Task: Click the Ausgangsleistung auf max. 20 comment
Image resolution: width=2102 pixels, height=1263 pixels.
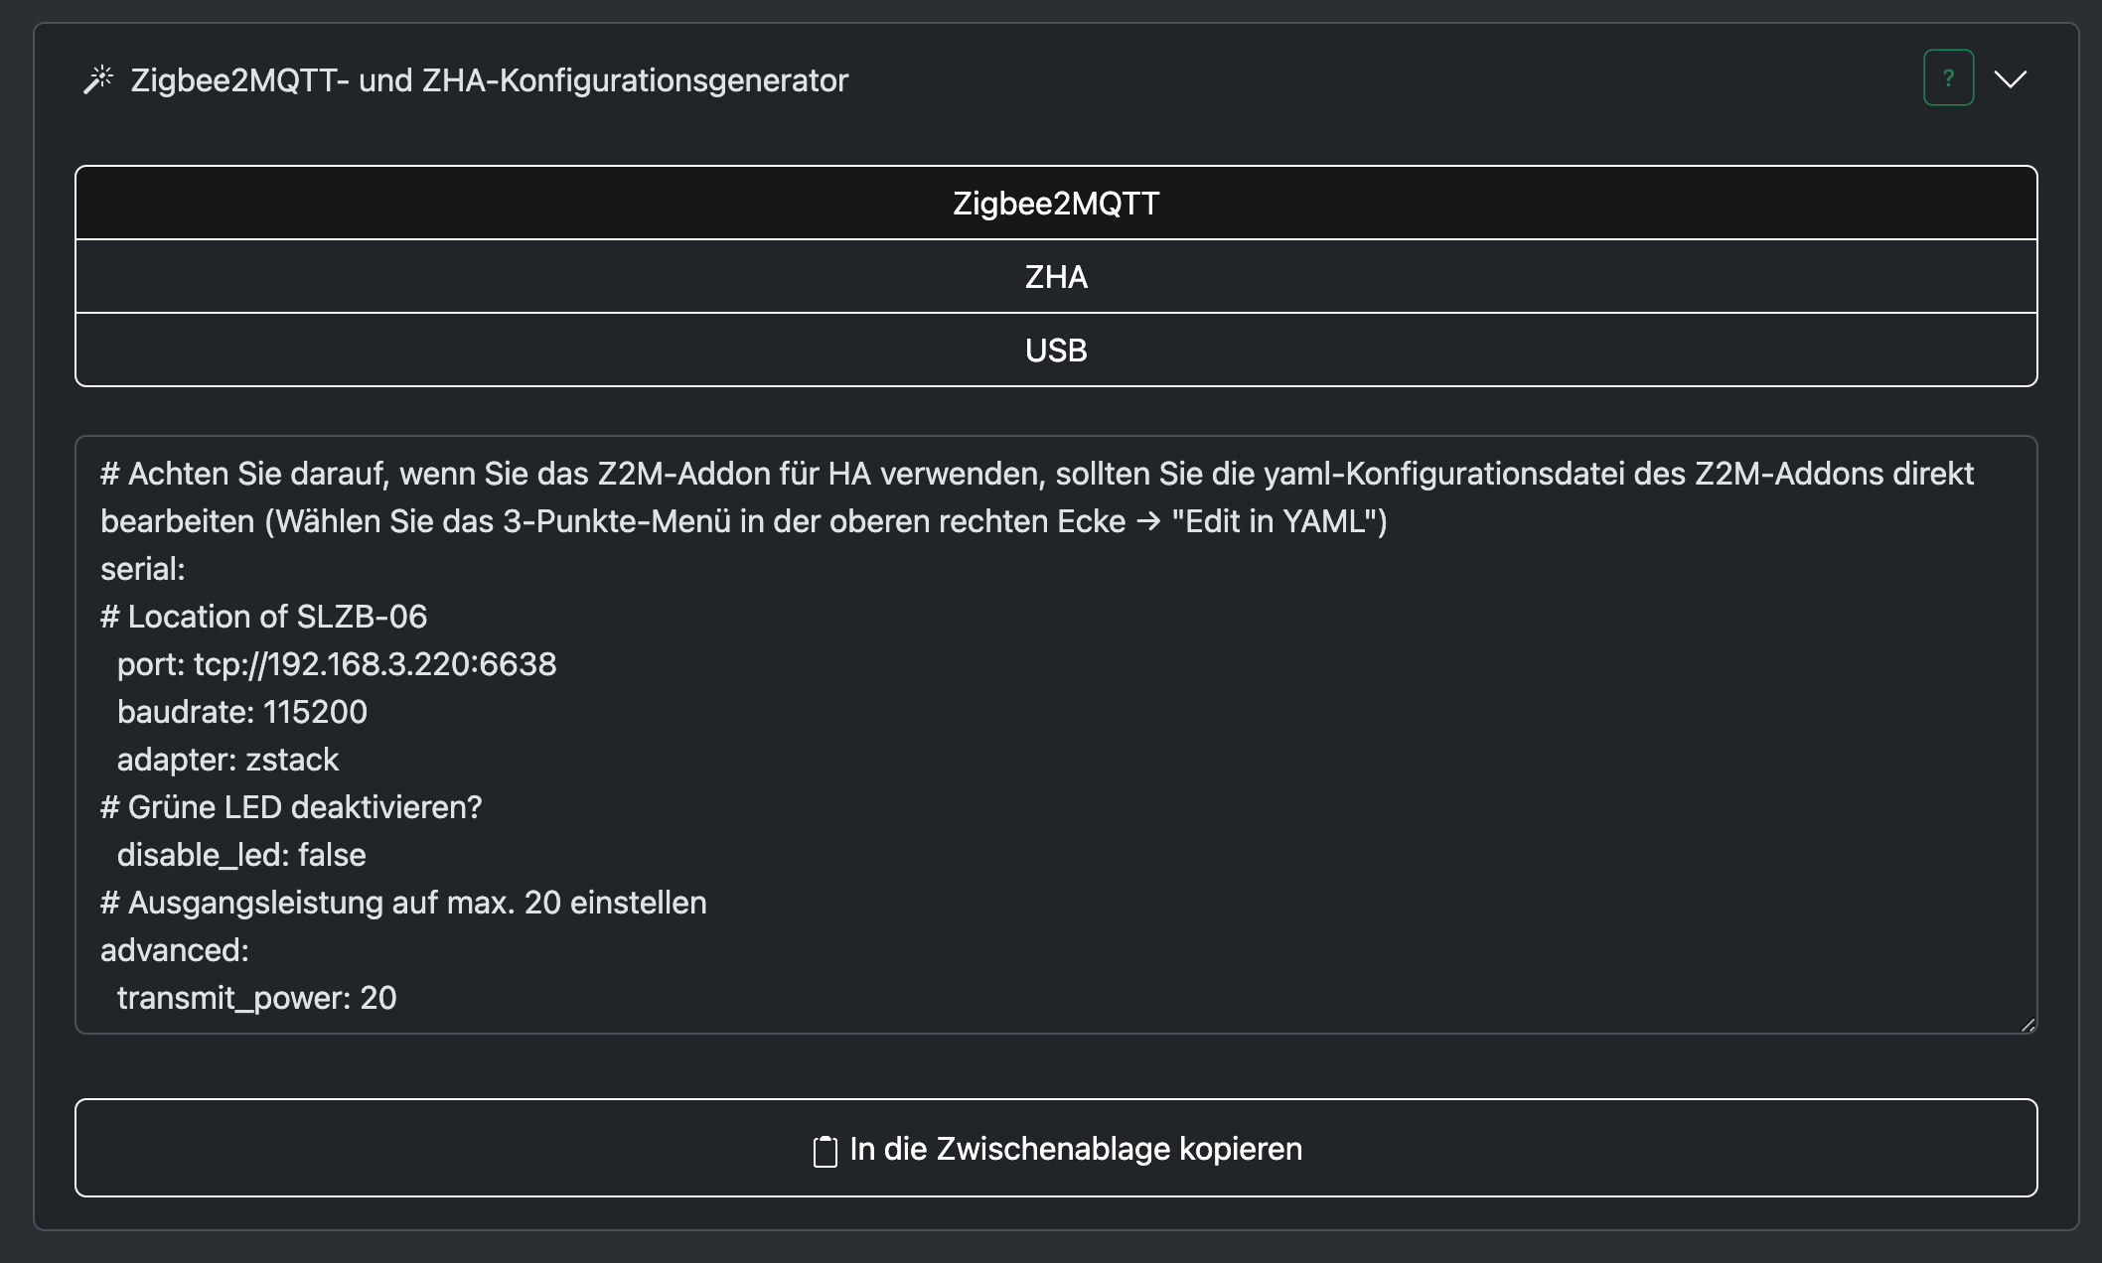Action: (403, 903)
